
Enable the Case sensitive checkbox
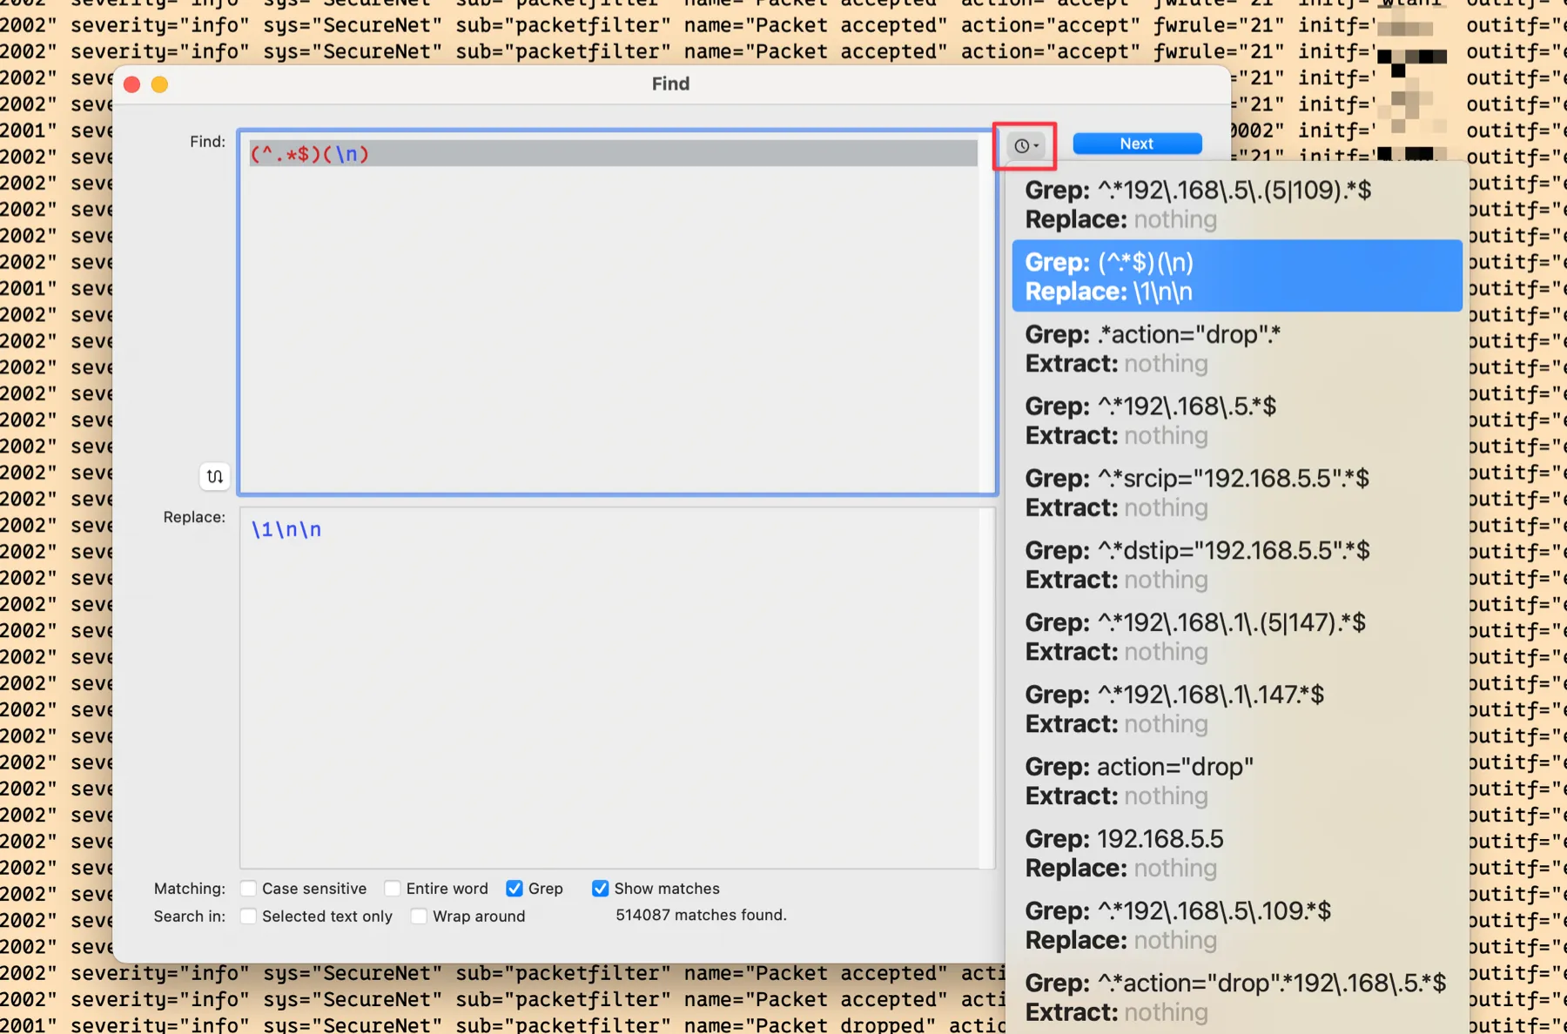tap(249, 888)
